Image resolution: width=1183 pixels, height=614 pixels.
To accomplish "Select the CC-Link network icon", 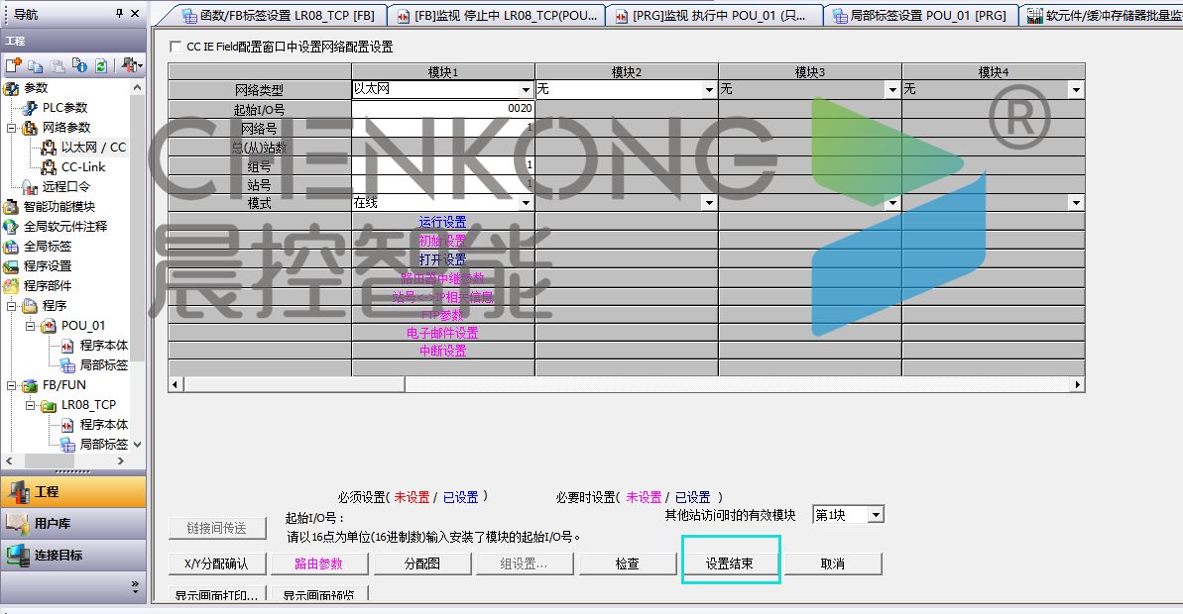I will (x=49, y=167).
